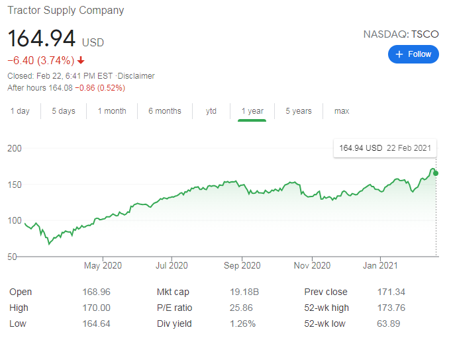
Task: Click the Div yield label
Action: (174, 323)
